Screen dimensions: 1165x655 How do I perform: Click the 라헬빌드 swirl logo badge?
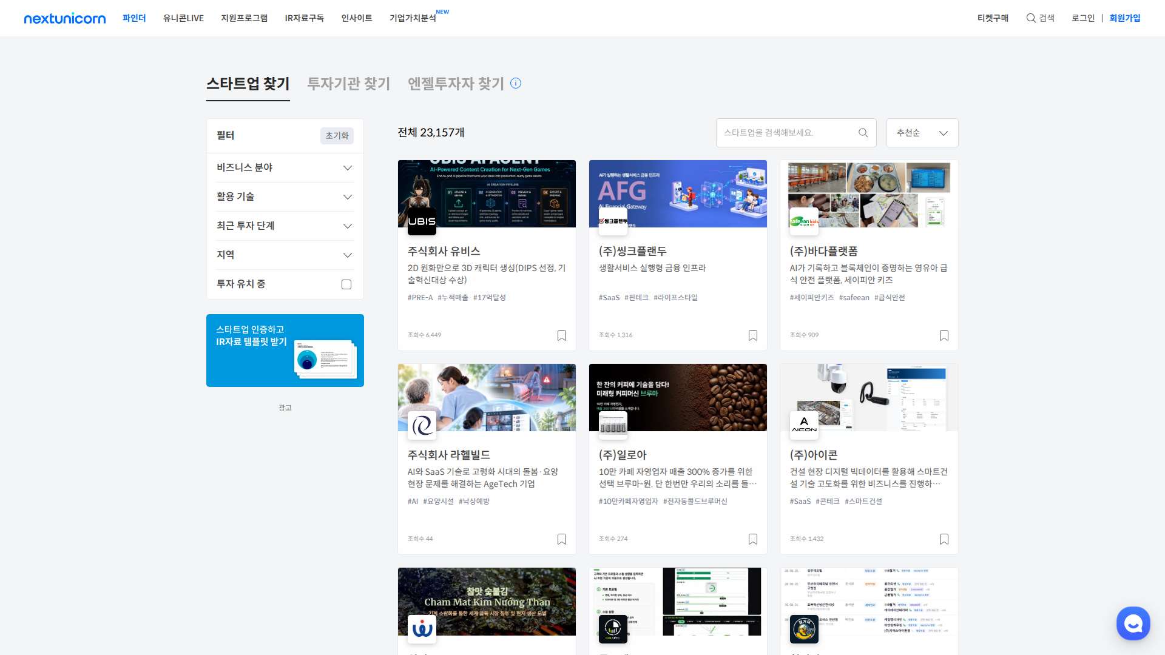(422, 425)
